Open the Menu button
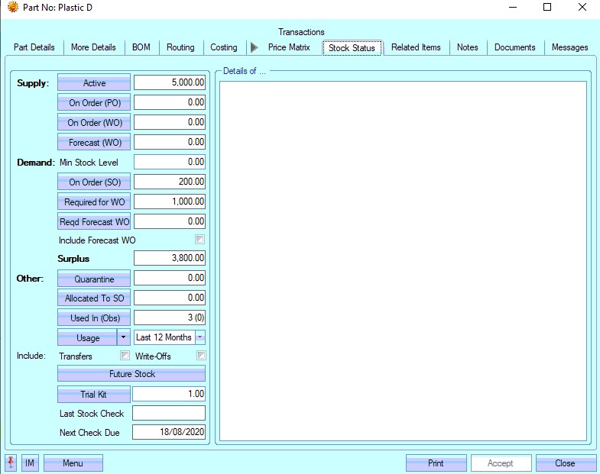This screenshot has height=474, width=600. point(73,463)
